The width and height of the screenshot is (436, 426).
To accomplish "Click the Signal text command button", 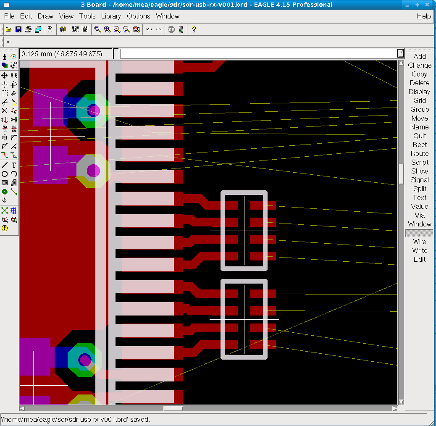I will (419, 180).
